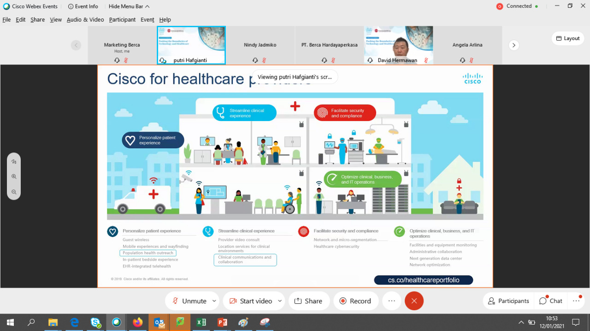Expand audio options arrow next to Unmute

point(214,301)
